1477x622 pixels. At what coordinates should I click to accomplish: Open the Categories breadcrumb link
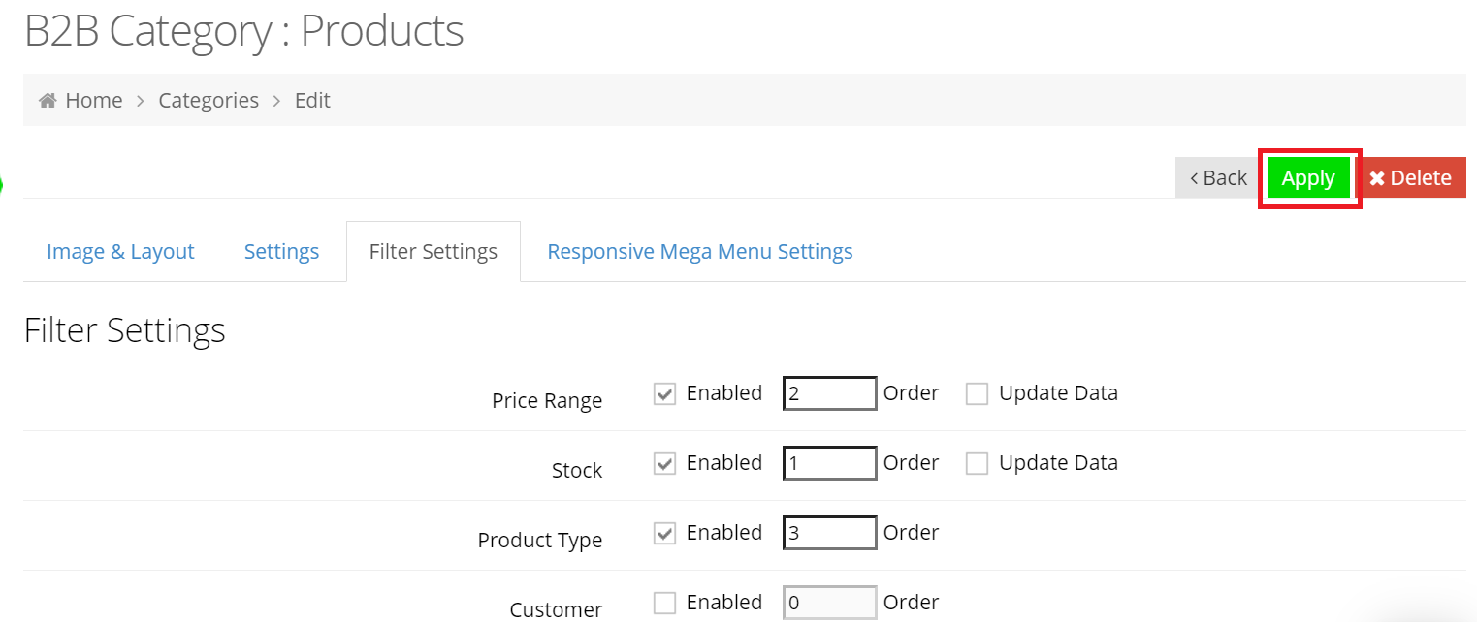[x=209, y=99]
